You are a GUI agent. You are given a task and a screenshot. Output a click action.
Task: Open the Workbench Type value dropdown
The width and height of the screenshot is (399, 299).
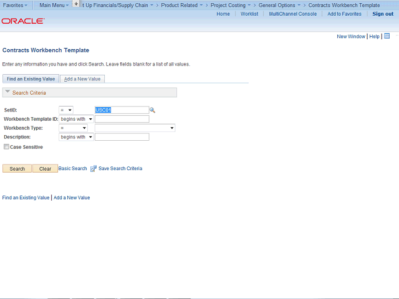point(135,128)
